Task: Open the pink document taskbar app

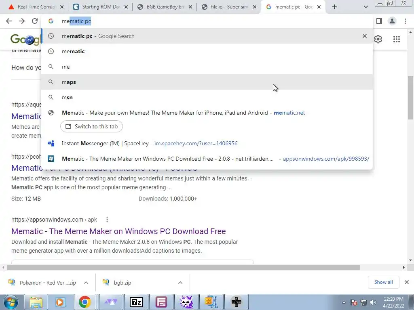Action: click(x=161, y=302)
